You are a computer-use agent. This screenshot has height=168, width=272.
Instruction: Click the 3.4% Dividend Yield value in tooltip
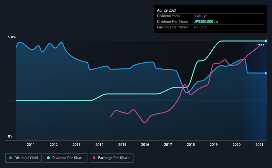click(x=197, y=16)
